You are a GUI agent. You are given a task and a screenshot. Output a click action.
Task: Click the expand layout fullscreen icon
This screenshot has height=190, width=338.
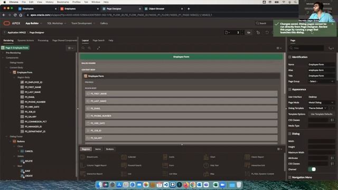coord(98,48)
